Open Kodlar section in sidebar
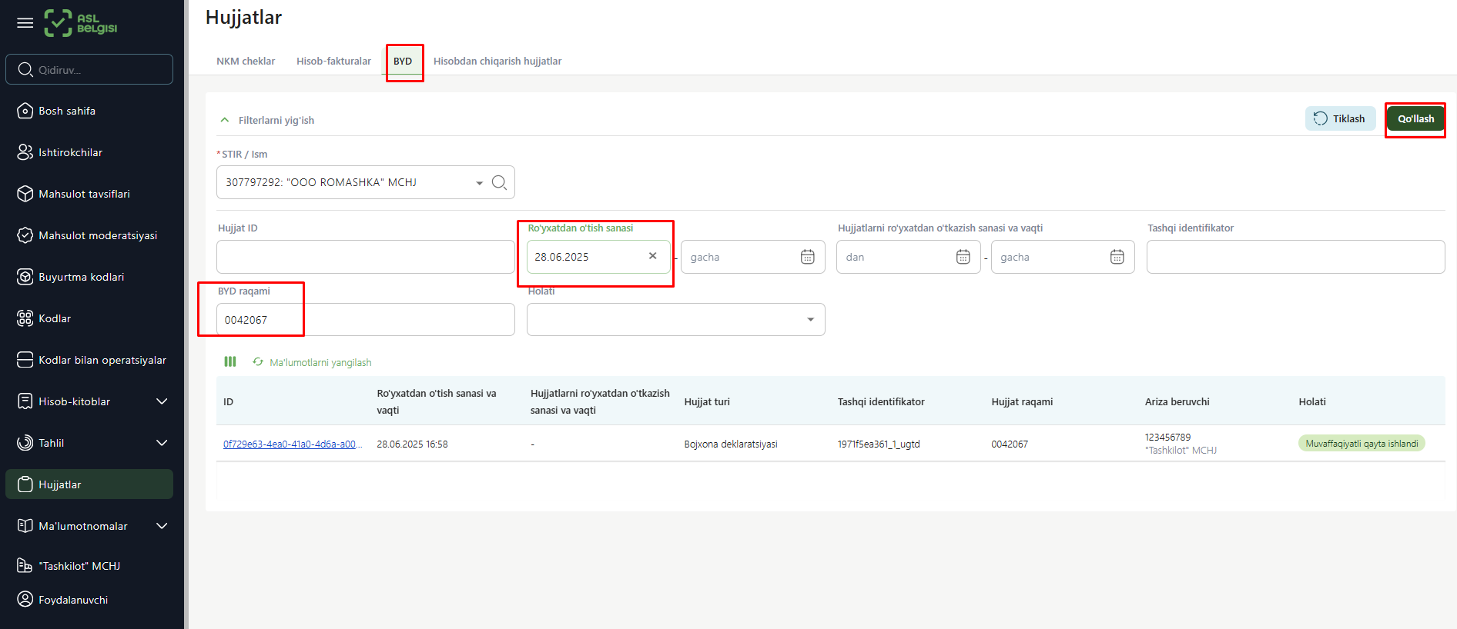Screen dimensions: 1457x629 (55, 318)
